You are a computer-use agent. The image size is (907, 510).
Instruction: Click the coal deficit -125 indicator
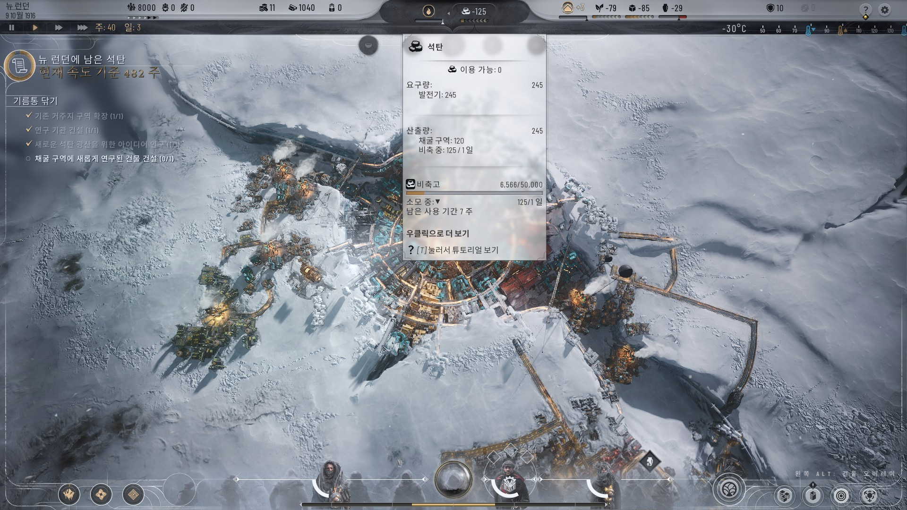(x=474, y=11)
